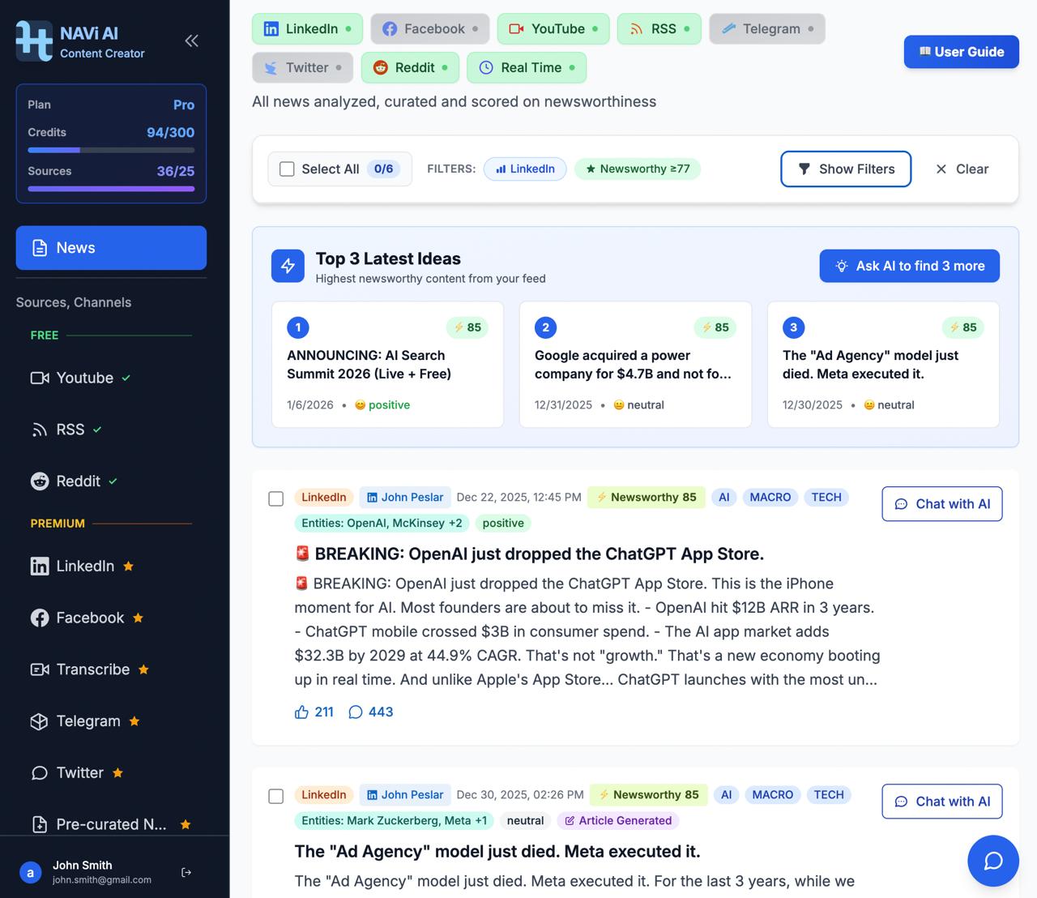Click the Newsworthy ≥77 filter chip
1037x898 pixels.
(x=638, y=169)
